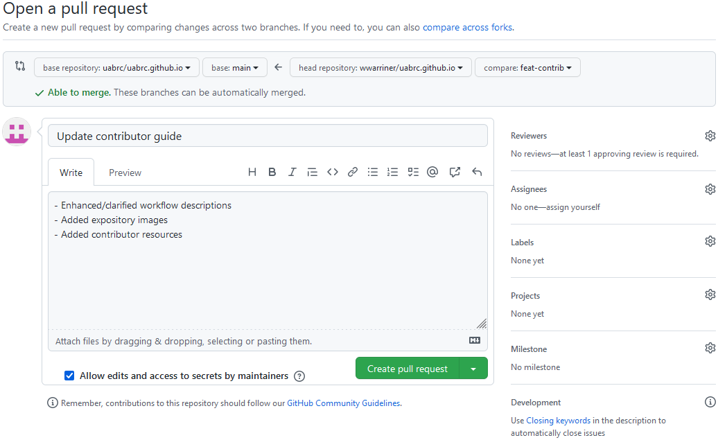
Task: Uncheck Allow edits by maintainers checkbox
Action: coord(69,376)
